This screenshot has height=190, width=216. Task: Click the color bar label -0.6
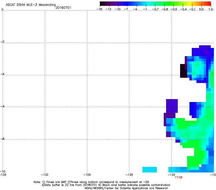[x=165, y=9]
